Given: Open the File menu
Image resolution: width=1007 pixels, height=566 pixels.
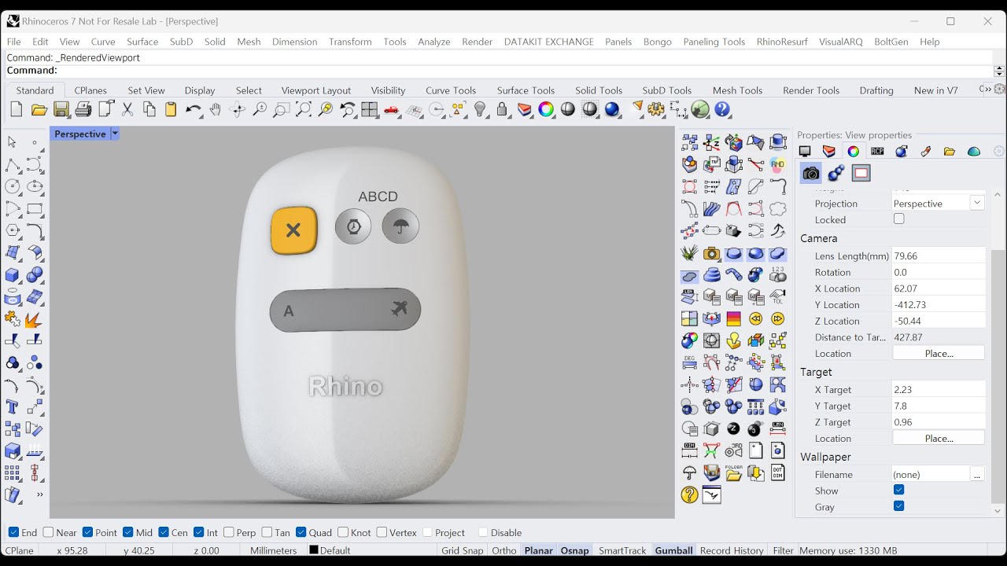Looking at the screenshot, I should coord(14,42).
